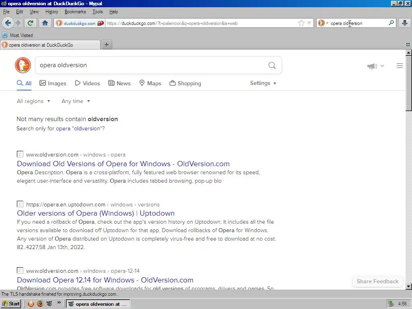Switch to News results
The image size is (412, 309).
click(x=119, y=83)
